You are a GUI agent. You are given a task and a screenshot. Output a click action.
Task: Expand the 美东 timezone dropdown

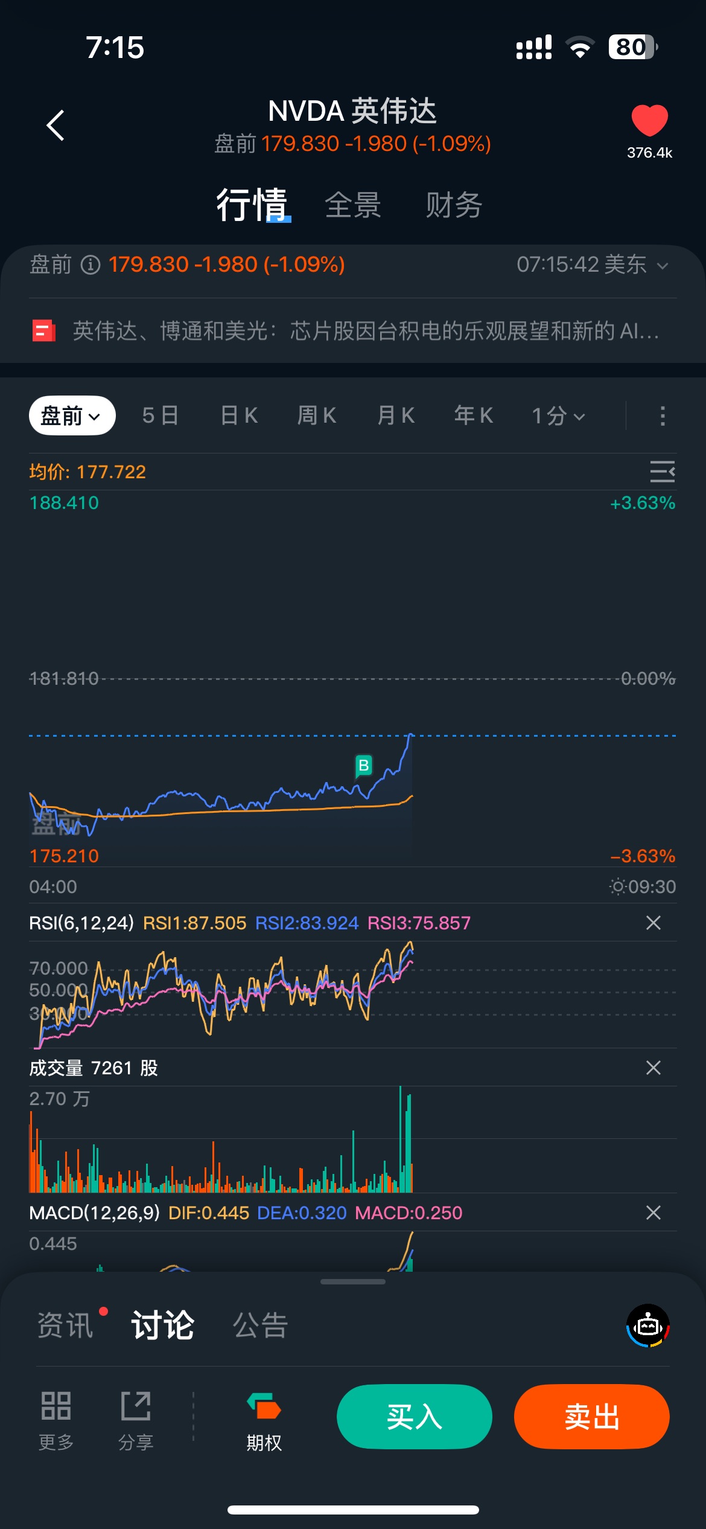[662, 266]
